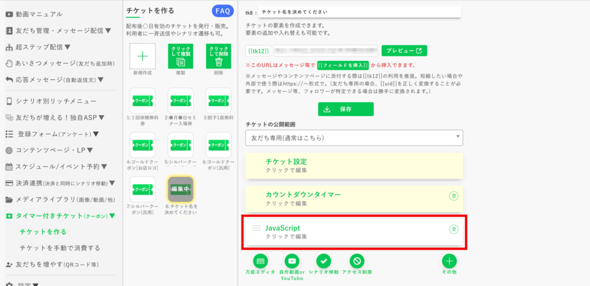Image resolution: width=590 pixels, height=286 pixels.
Task: Expand 登録フォーム (アンケート) menu
Action: click(x=52, y=134)
